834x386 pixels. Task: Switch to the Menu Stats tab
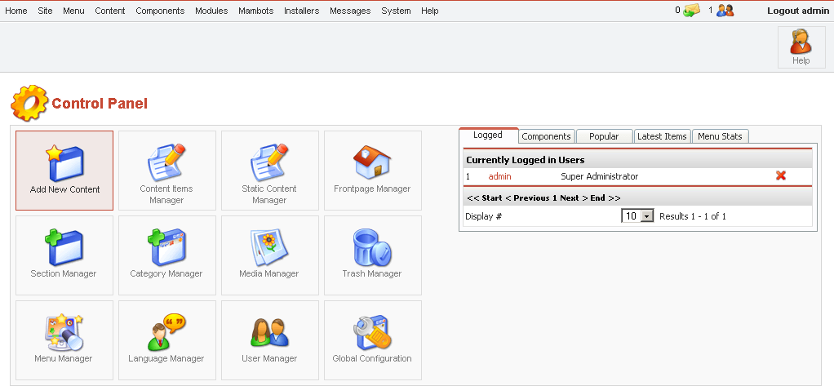[x=720, y=136]
